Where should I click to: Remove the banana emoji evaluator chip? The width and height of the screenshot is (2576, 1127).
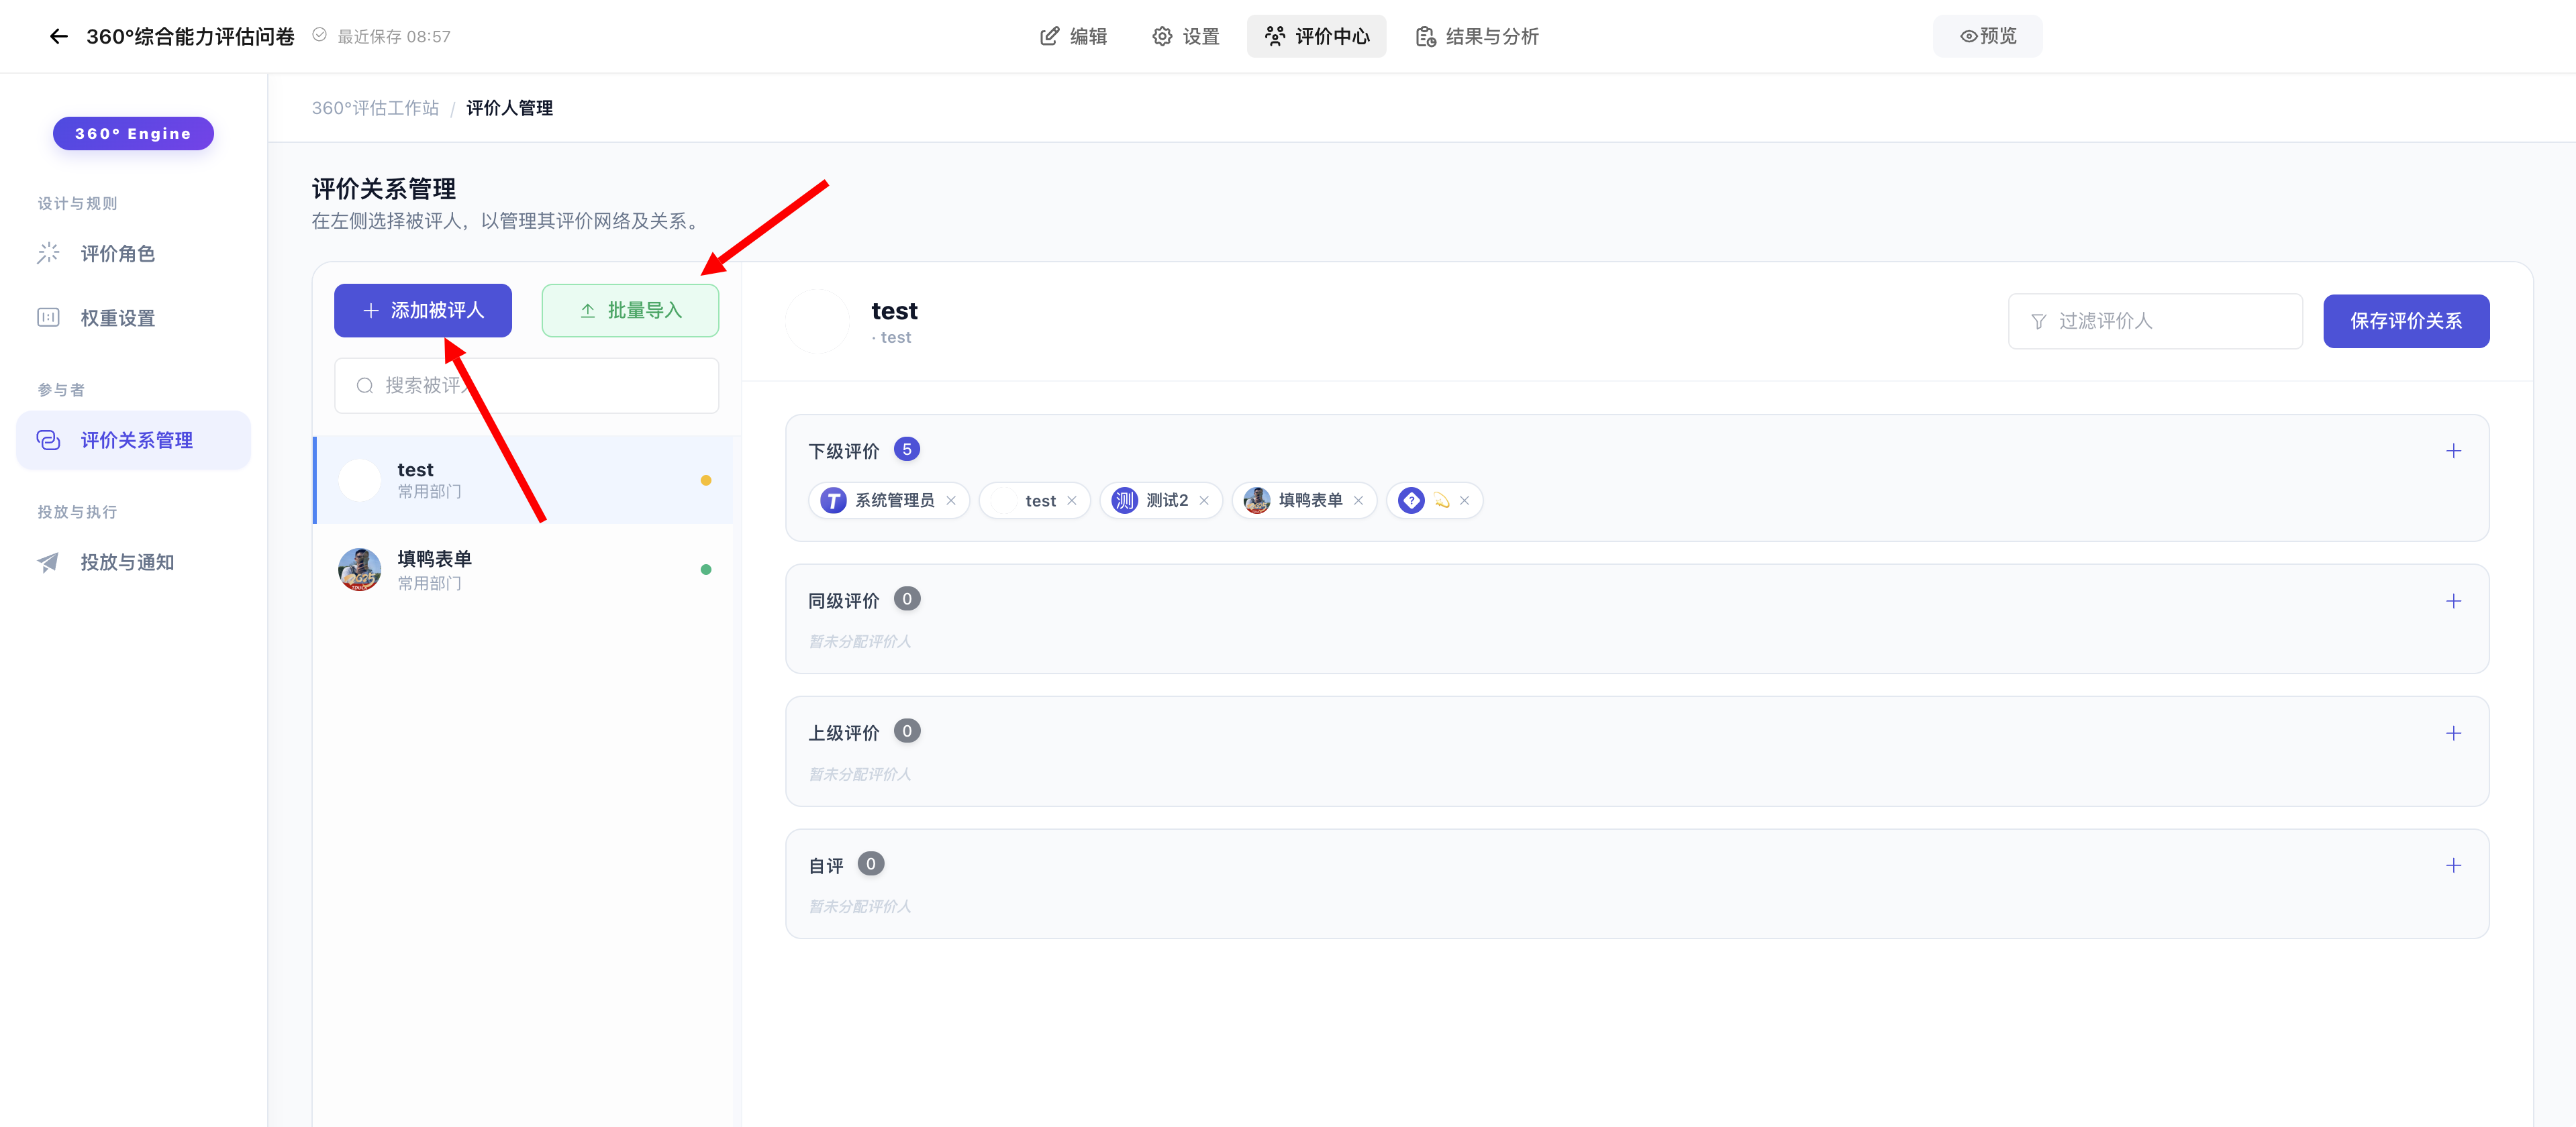point(1464,500)
